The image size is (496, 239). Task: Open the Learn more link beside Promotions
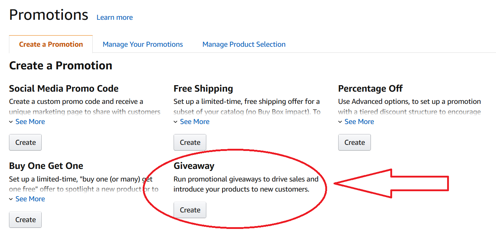(x=115, y=17)
